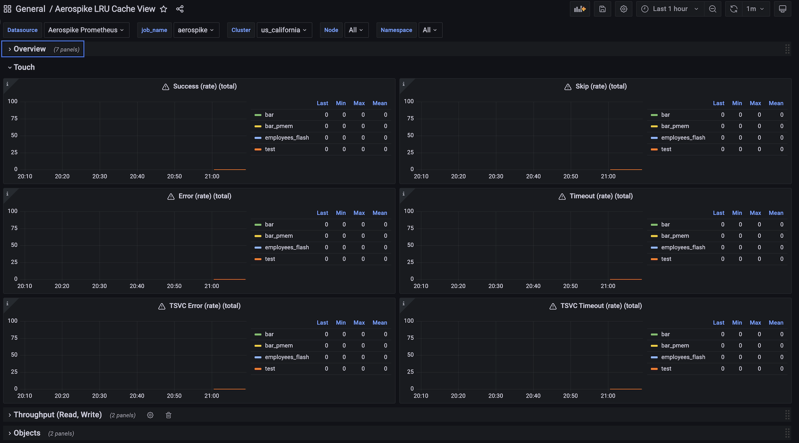
Task: Open the Cluster us_california dropdown
Action: [x=284, y=30]
